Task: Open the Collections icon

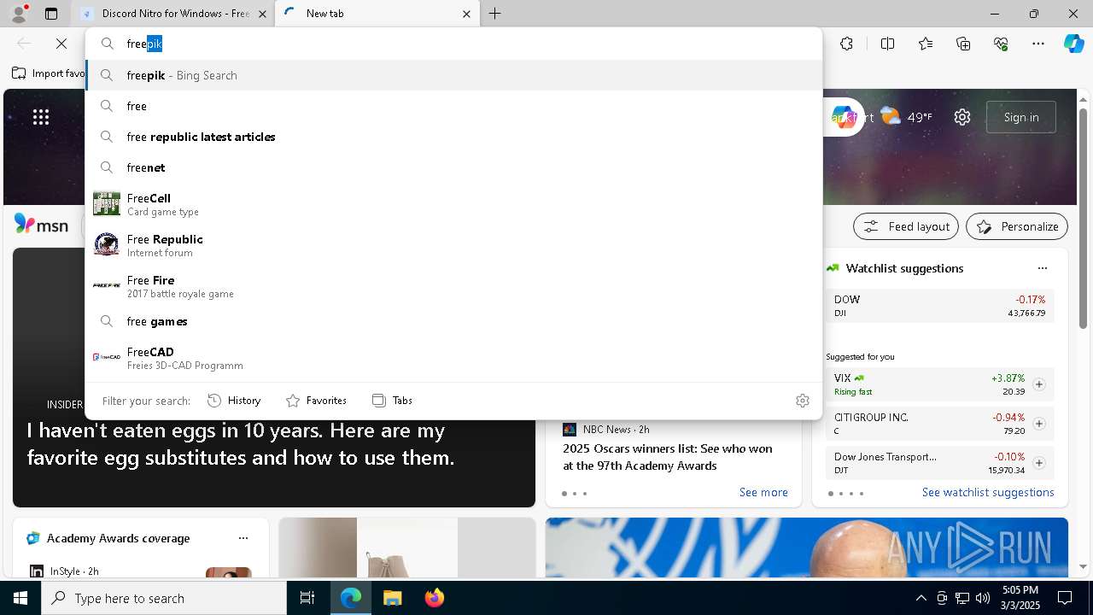Action: pos(963,44)
